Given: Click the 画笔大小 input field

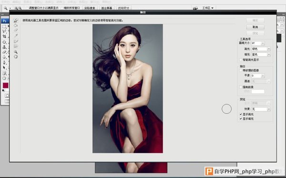Looking at the screenshot, I should click(x=256, y=43).
